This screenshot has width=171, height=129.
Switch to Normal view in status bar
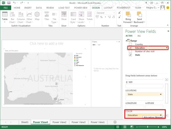(x=118, y=127)
